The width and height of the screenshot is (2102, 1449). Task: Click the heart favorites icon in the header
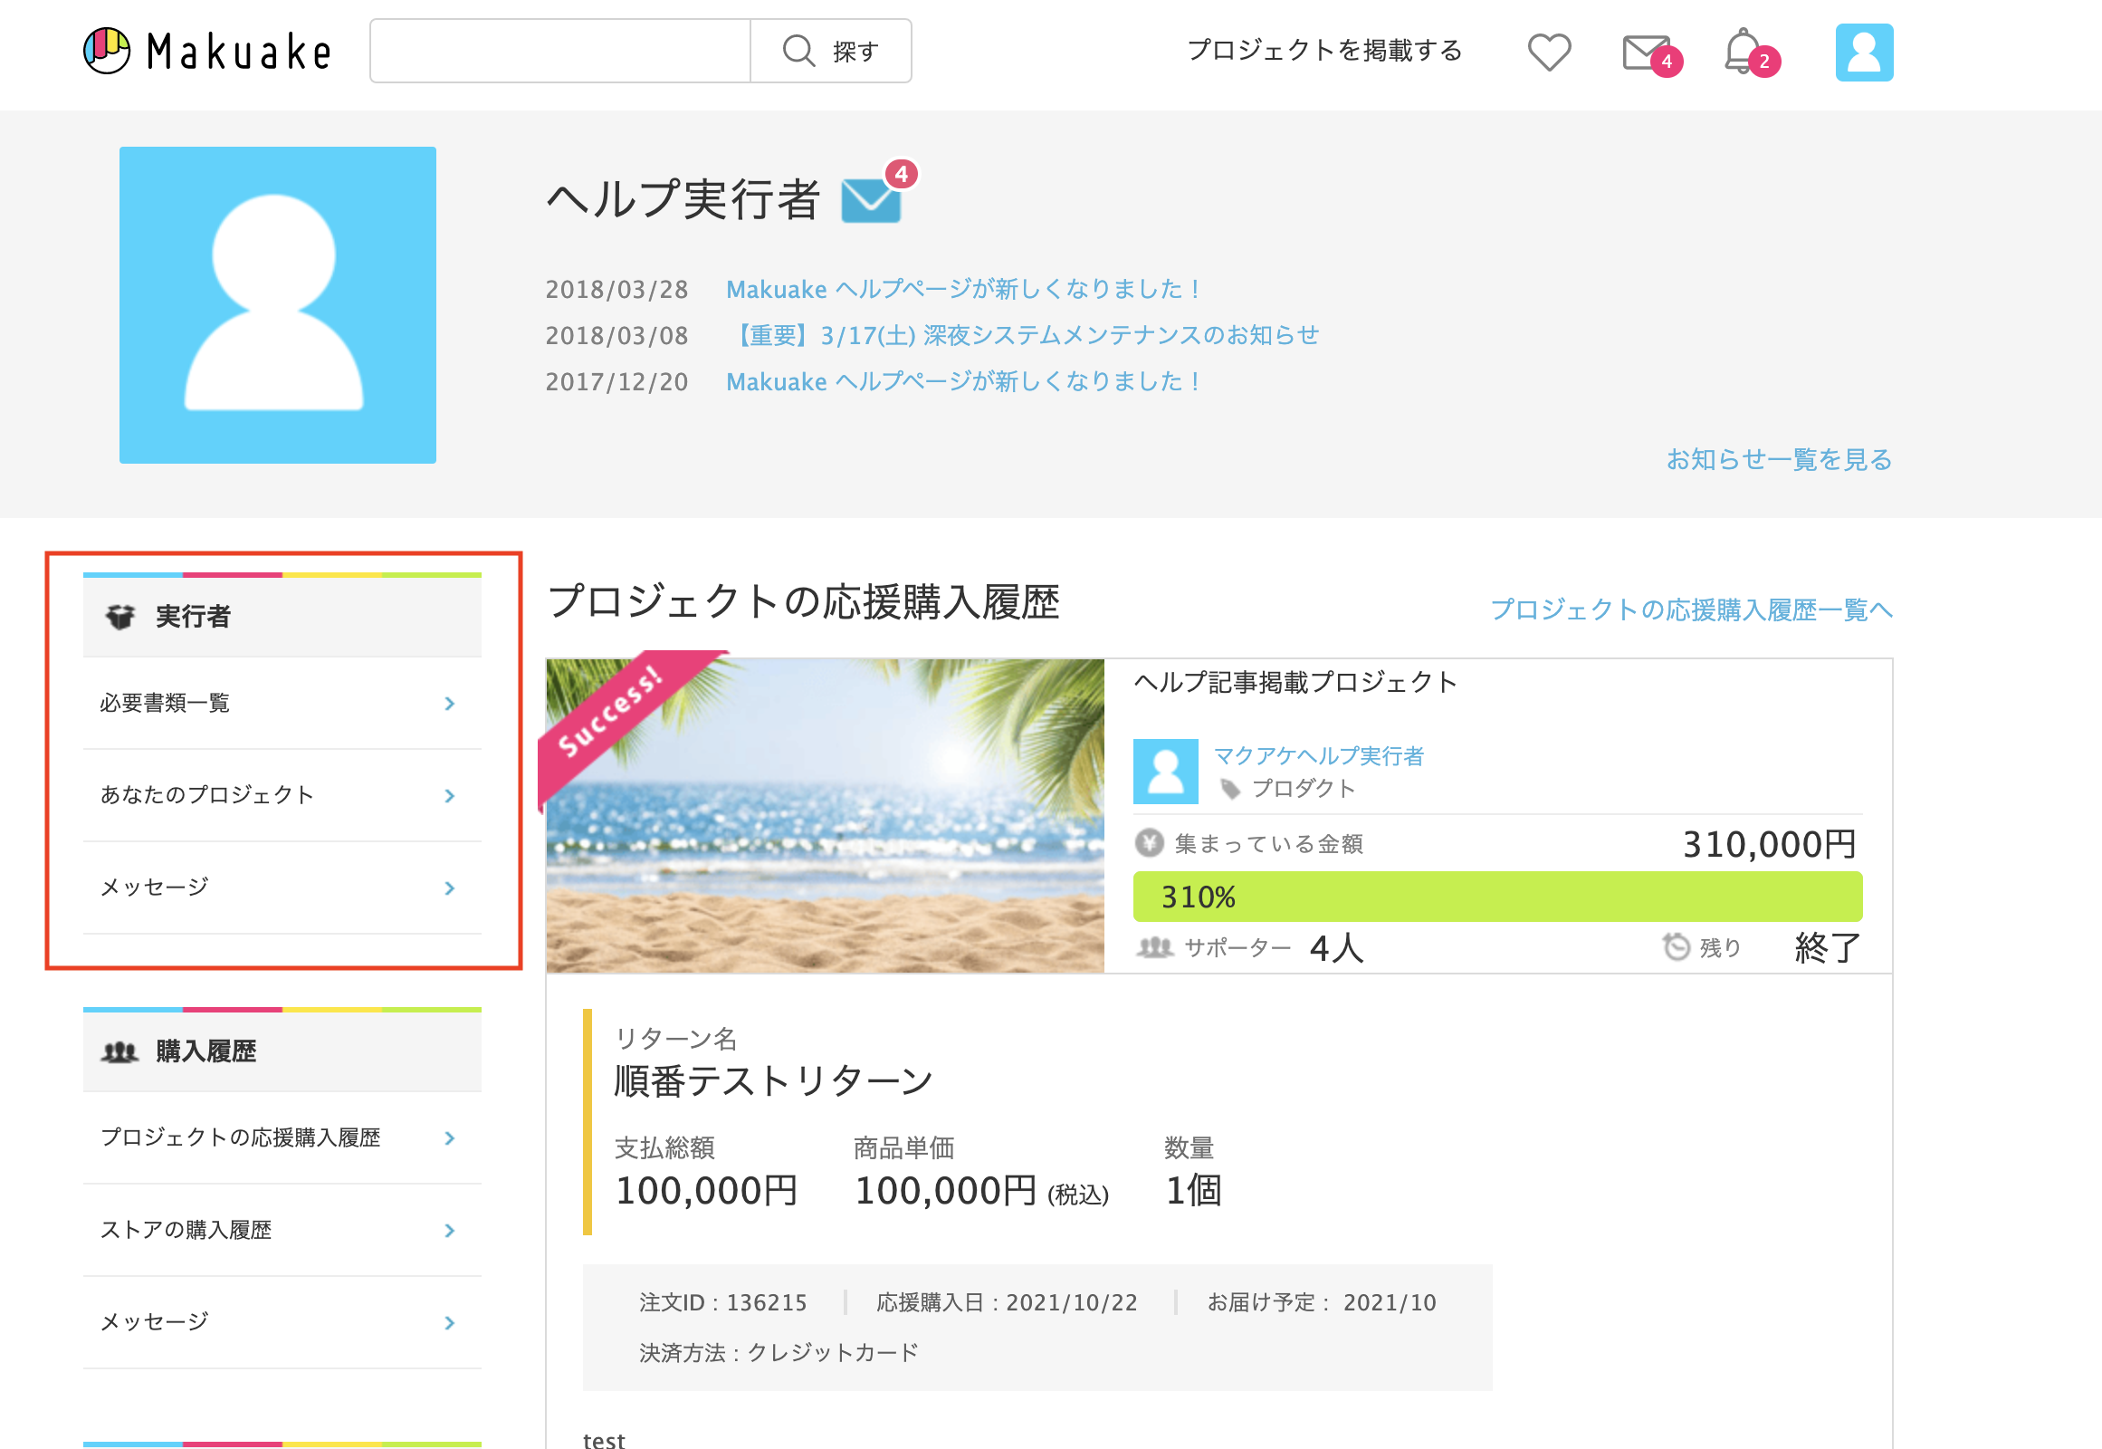(1549, 52)
